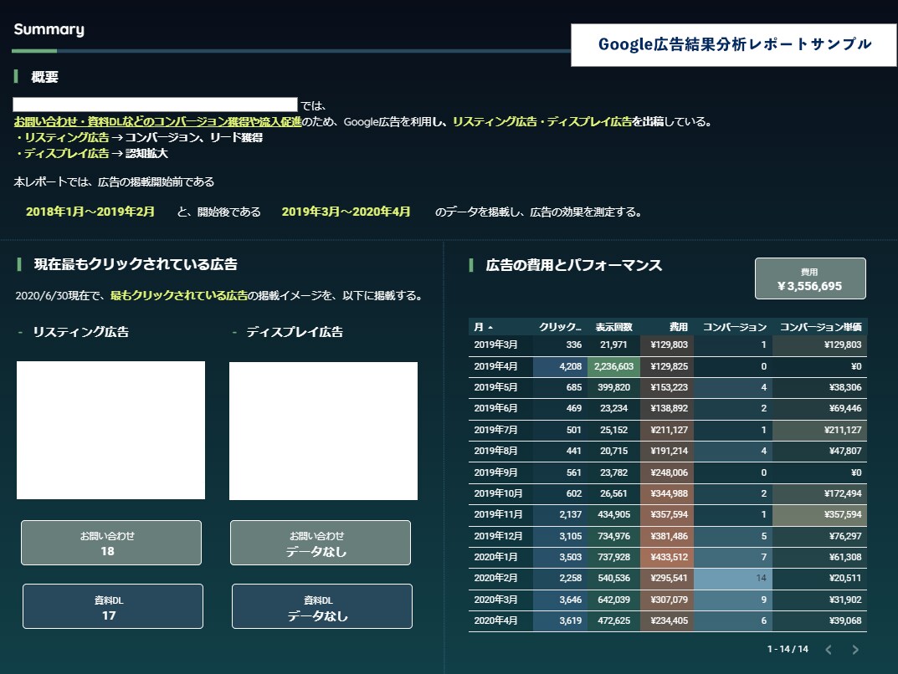Sort by クリック column header
This screenshot has height=674, width=898.
click(560, 327)
